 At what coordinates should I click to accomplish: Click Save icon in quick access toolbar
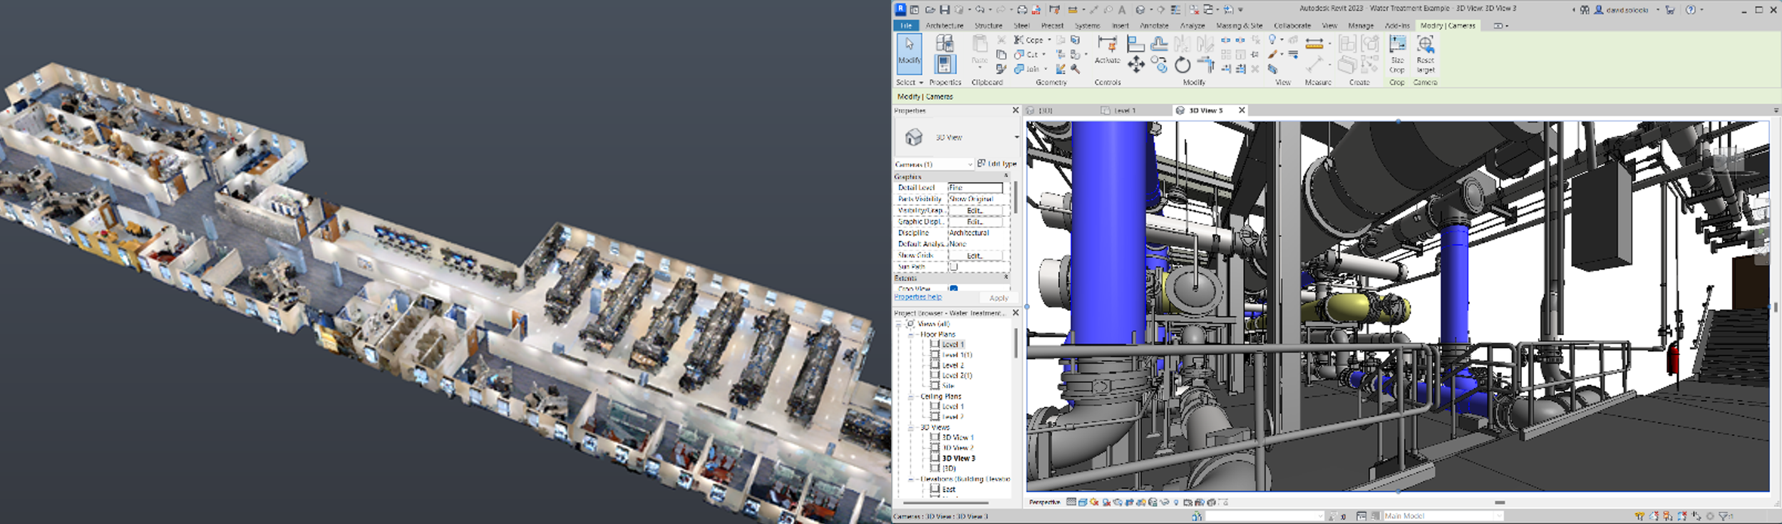pos(944,9)
